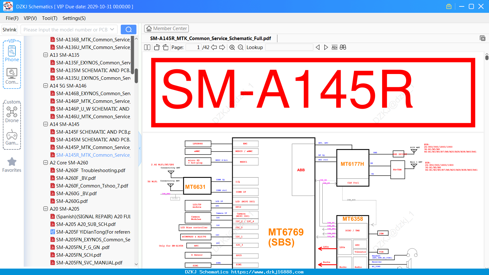Viewport: 489px width, 275px height.
Task: Open SM-A145P_MTK_Common_Service file
Action: coord(91,147)
